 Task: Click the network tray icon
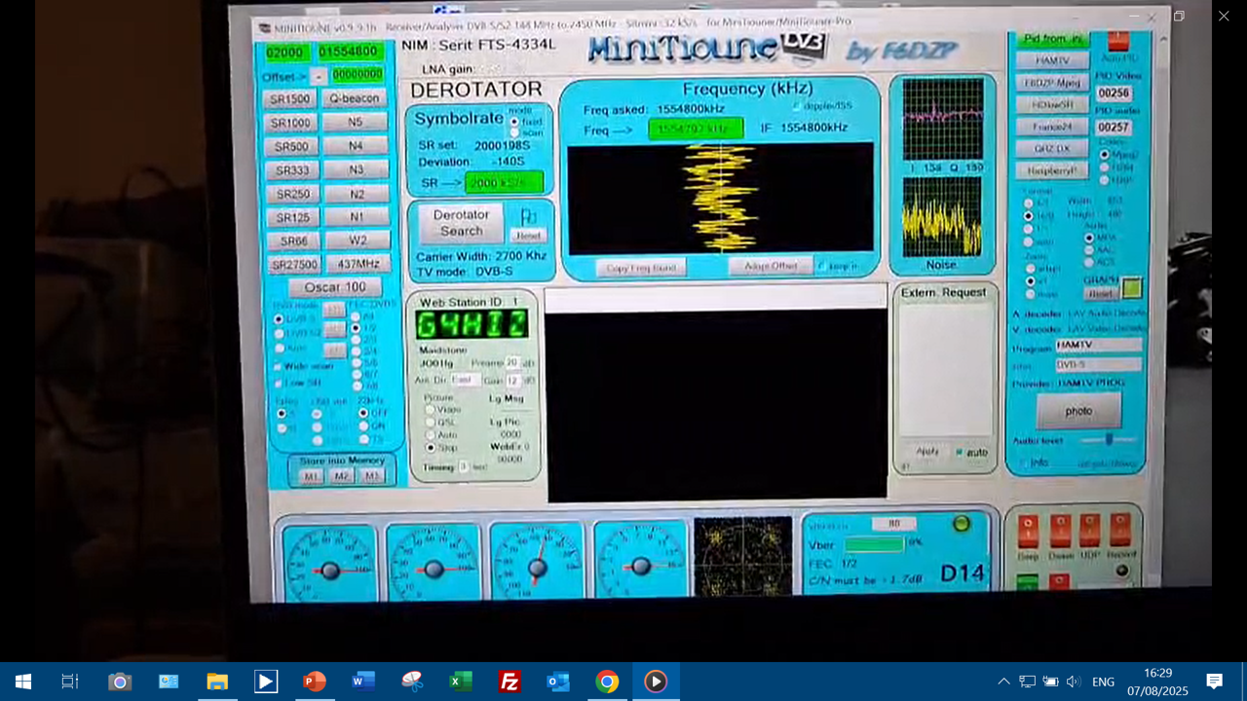click(x=1027, y=682)
